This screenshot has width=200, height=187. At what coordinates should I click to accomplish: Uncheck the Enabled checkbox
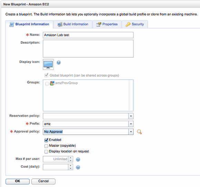[46, 140]
